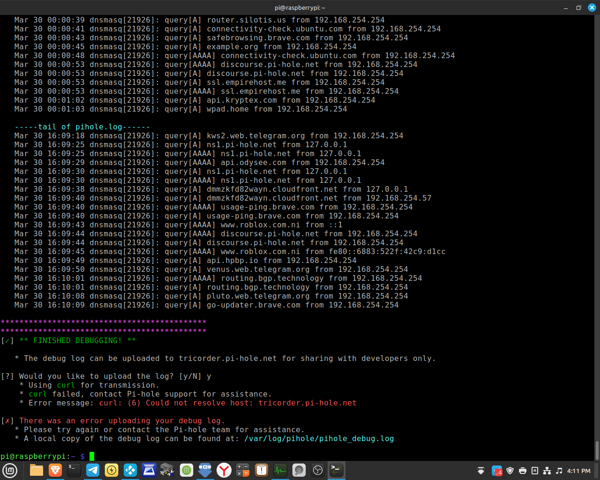600x480 pixels.
Task: Open removable drives eject tray icon
Action: (535, 471)
